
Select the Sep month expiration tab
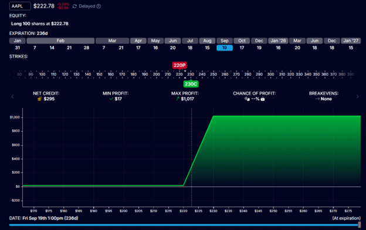(225, 41)
